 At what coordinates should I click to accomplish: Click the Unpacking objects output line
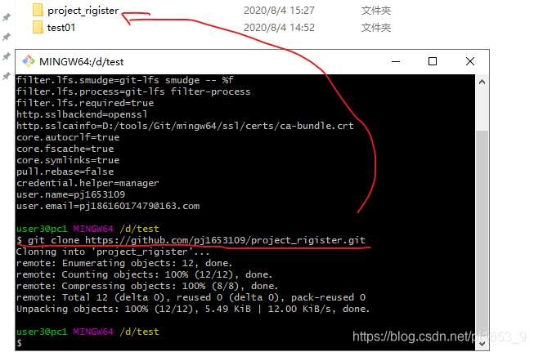(x=193, y=310)
